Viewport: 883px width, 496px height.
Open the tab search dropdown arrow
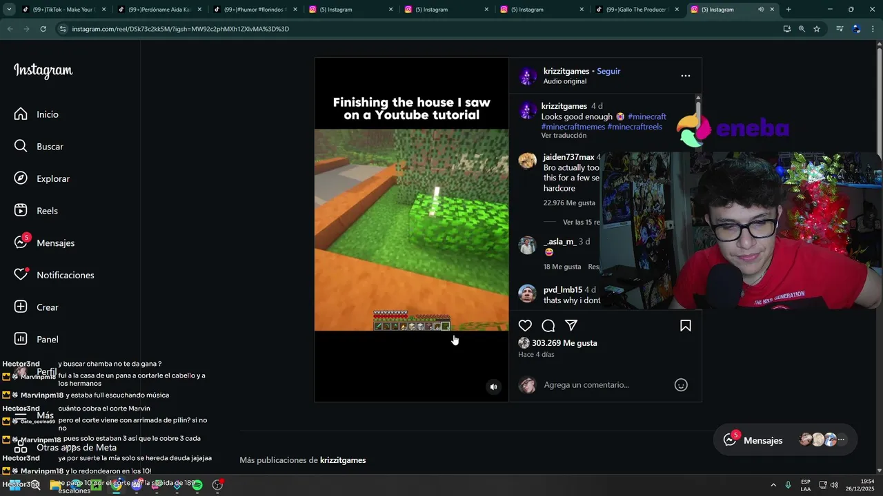pyautogui.click(x=9, y=10)
